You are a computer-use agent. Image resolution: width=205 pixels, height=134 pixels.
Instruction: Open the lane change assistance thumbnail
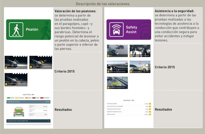[117, 83]
